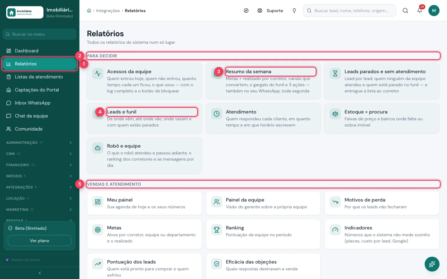447x279 pixels.
Task: Open the sparkle AI assistant button
Action: (x=432, y=264)
